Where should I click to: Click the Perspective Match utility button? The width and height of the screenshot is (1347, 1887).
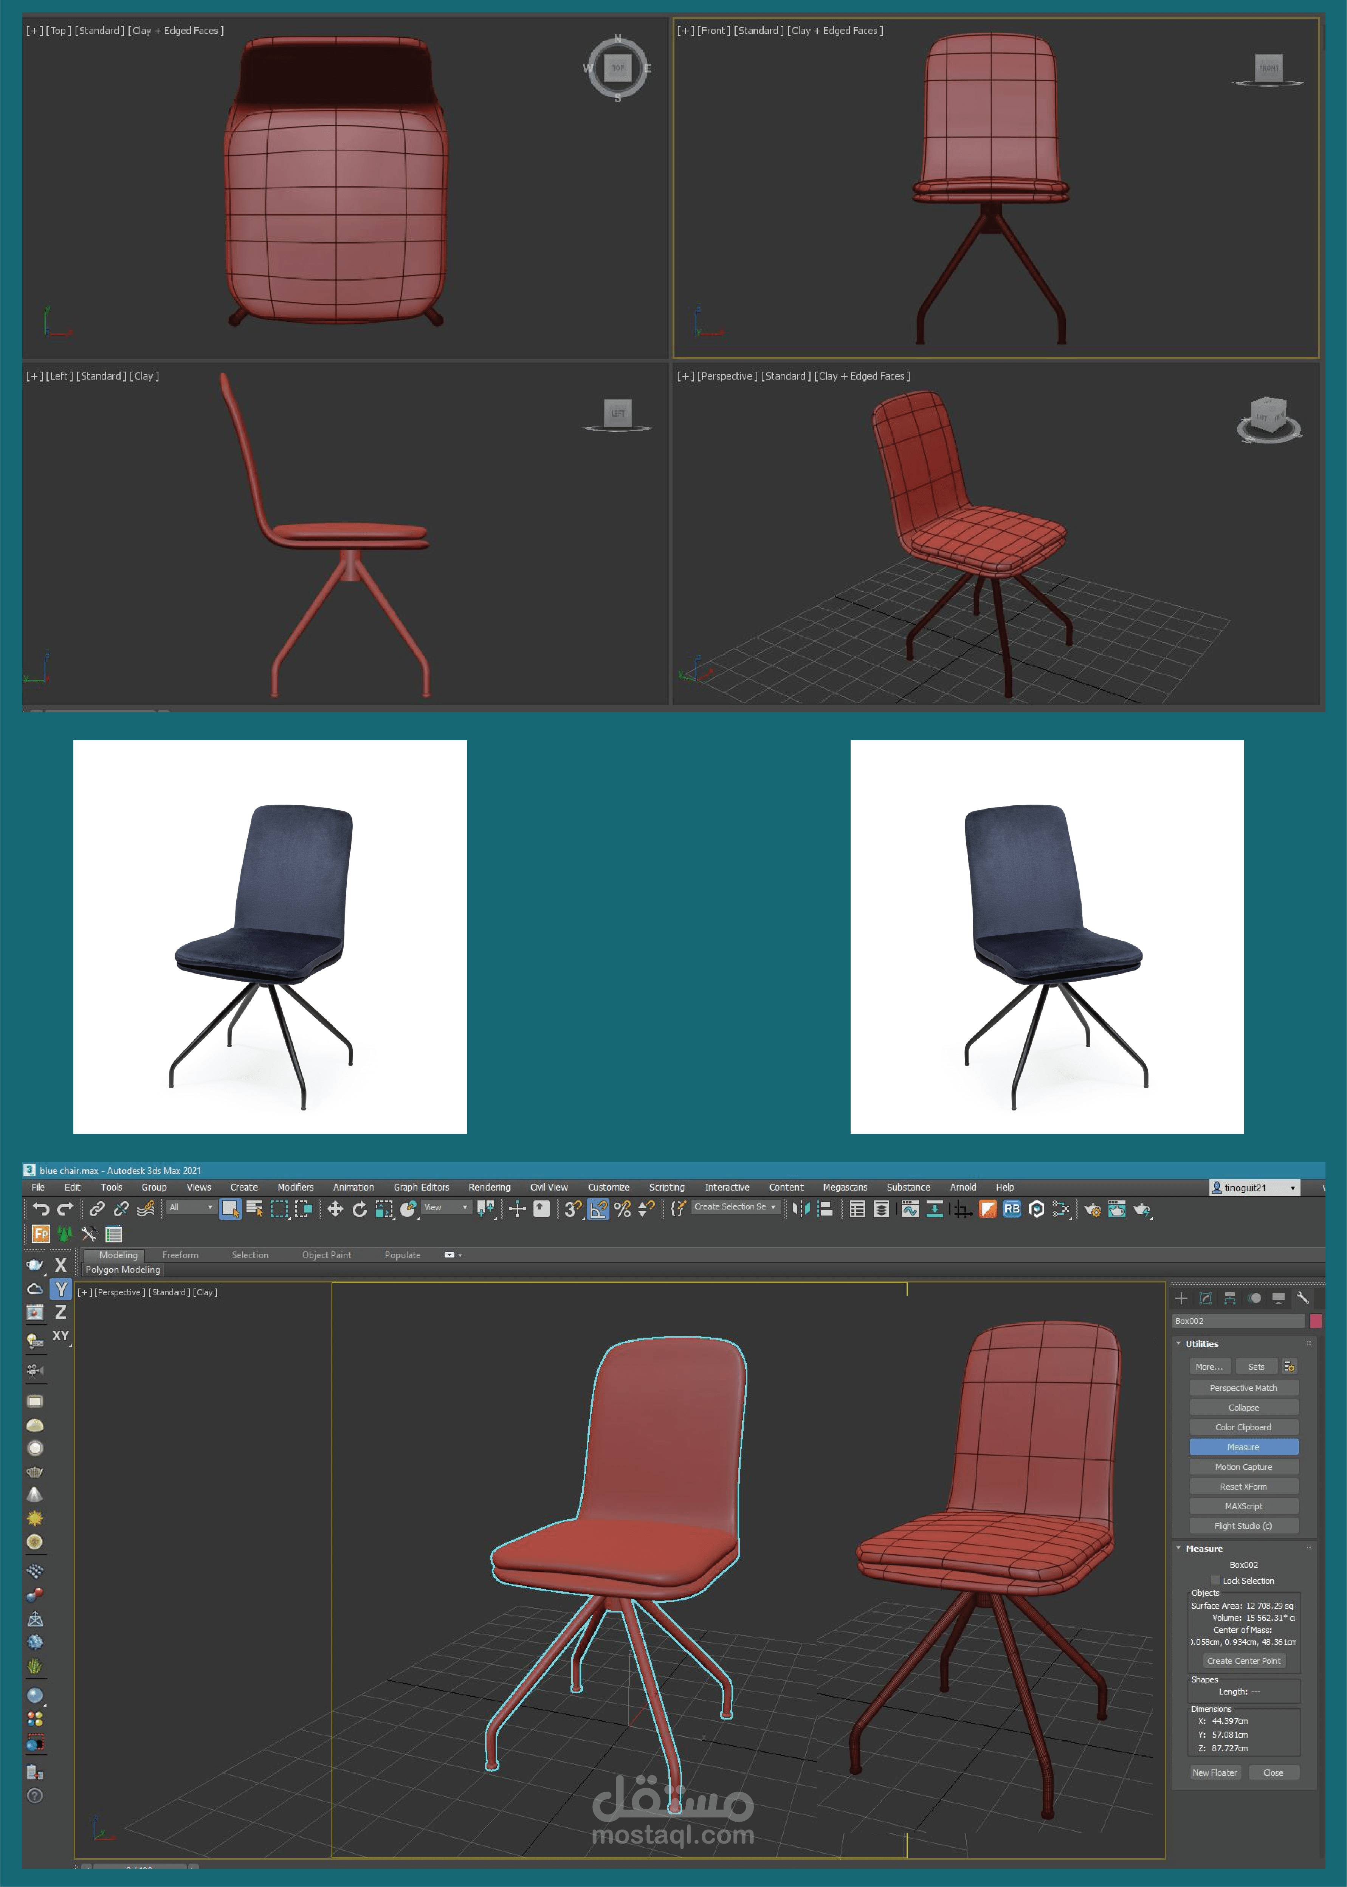(x=1243, y=1388)
